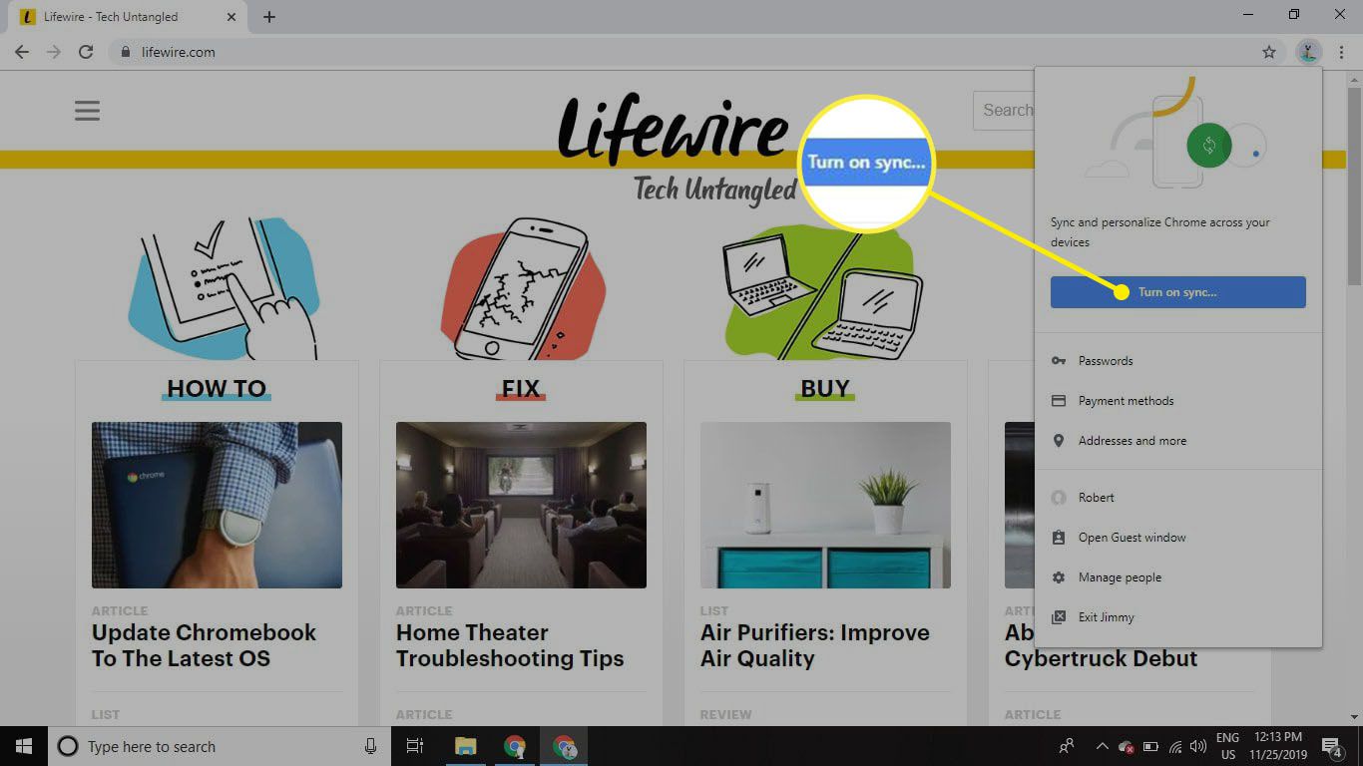Viewport: 1363px width, 766px height.
Task: Open Passwords in the profile menu
Action: pyautogui.click(x=1177, y=361)
